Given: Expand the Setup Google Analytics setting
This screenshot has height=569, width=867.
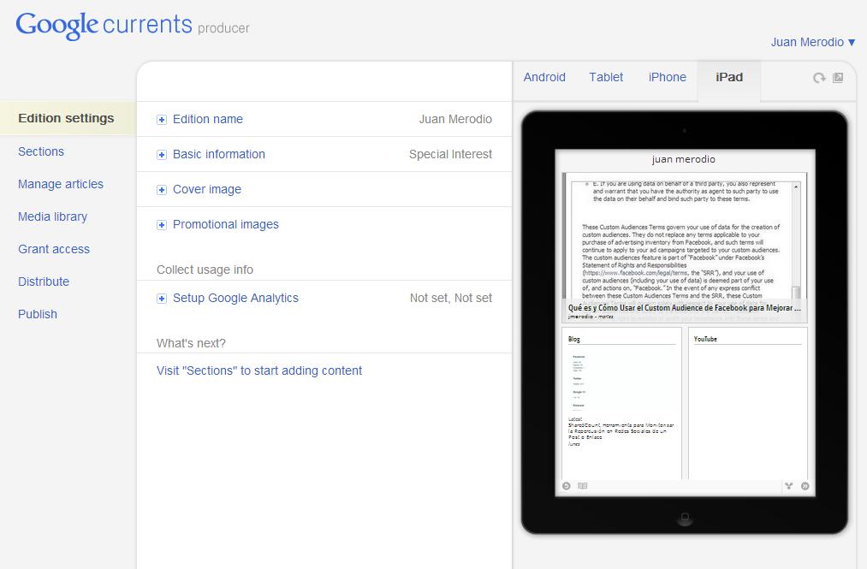Looking at the screenshot, I should pyautogui.click(x=162, y=299).
